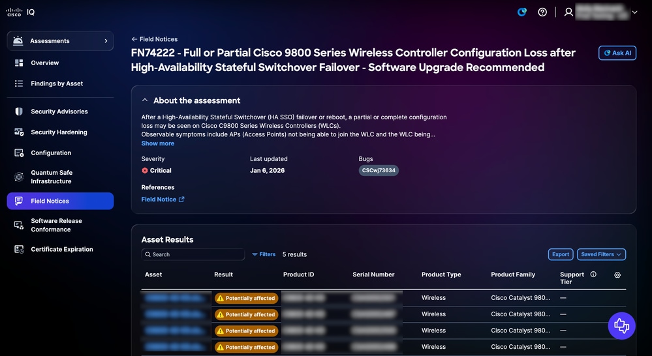Viewport: 652px width, 356px height.
Task: Open Security Advisories in the sidebar
Action: pos(60,111)
